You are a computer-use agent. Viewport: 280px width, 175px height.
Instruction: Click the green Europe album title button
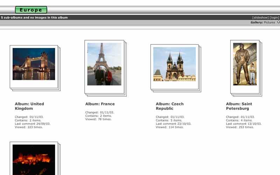click(x=31, y=10)
